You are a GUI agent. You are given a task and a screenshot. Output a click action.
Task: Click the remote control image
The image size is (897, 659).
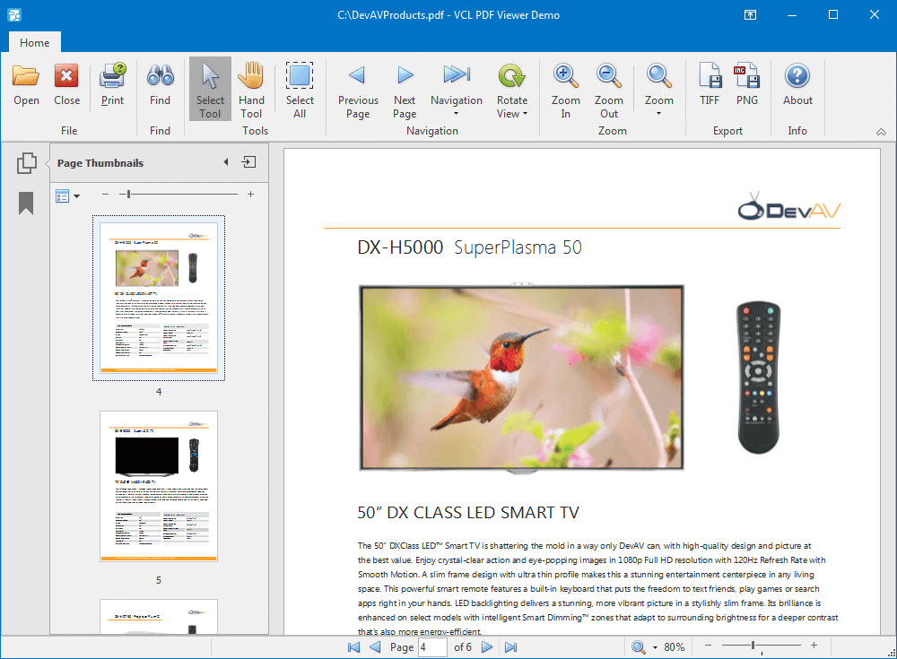(x=759, y=377)
